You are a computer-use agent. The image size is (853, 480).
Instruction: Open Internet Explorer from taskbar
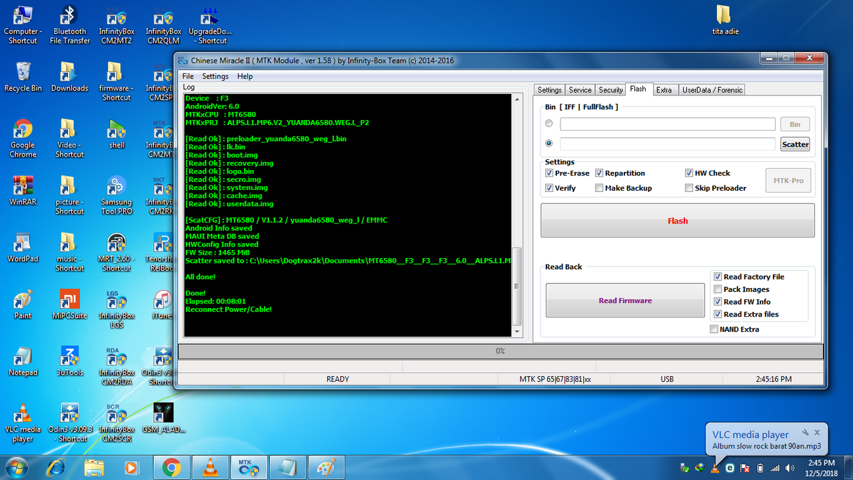click(x=55, y=468)
